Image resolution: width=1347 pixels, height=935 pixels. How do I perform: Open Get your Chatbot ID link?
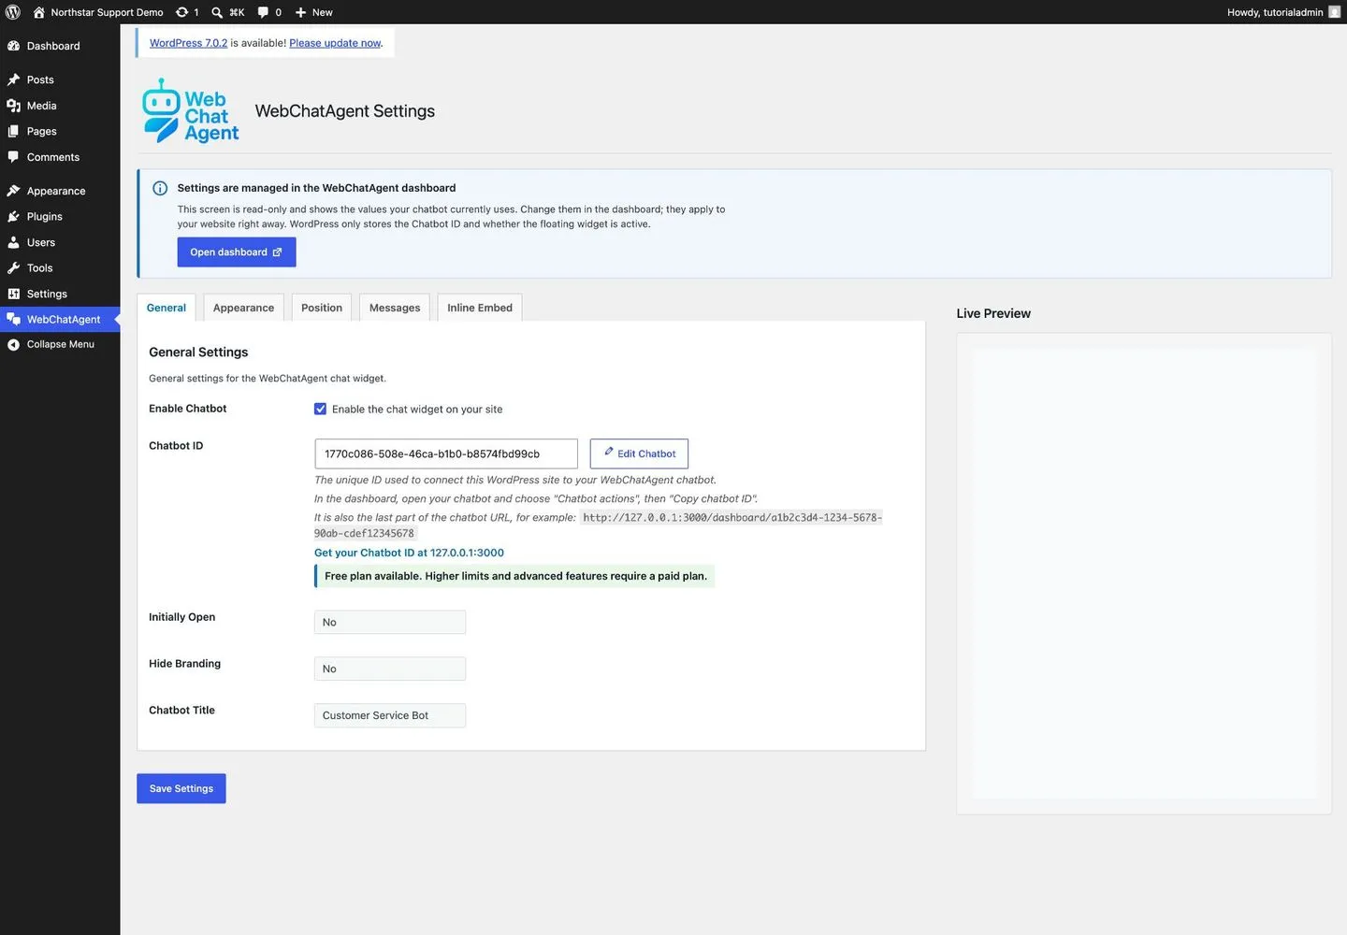[x=409, y=553]
